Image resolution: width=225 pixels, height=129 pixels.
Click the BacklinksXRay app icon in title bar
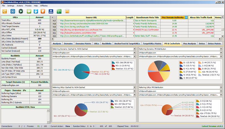[x=2, y=2]
